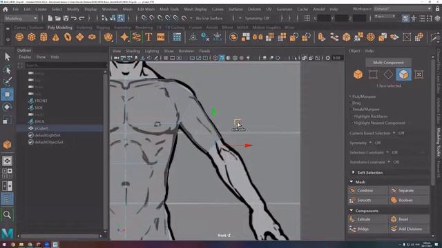The width and height of the screenshot is (442, 248).
Task: Click the search magnifier icon in left toolbar
Action: click(x=7, y=215)
